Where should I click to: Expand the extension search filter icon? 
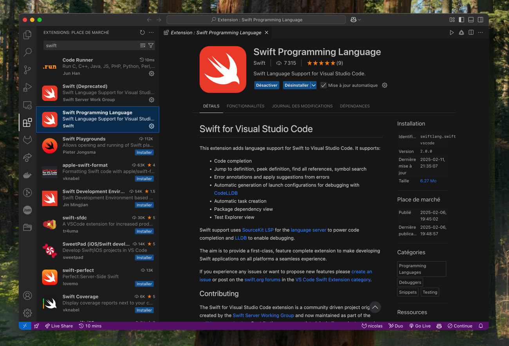(151, 45)
